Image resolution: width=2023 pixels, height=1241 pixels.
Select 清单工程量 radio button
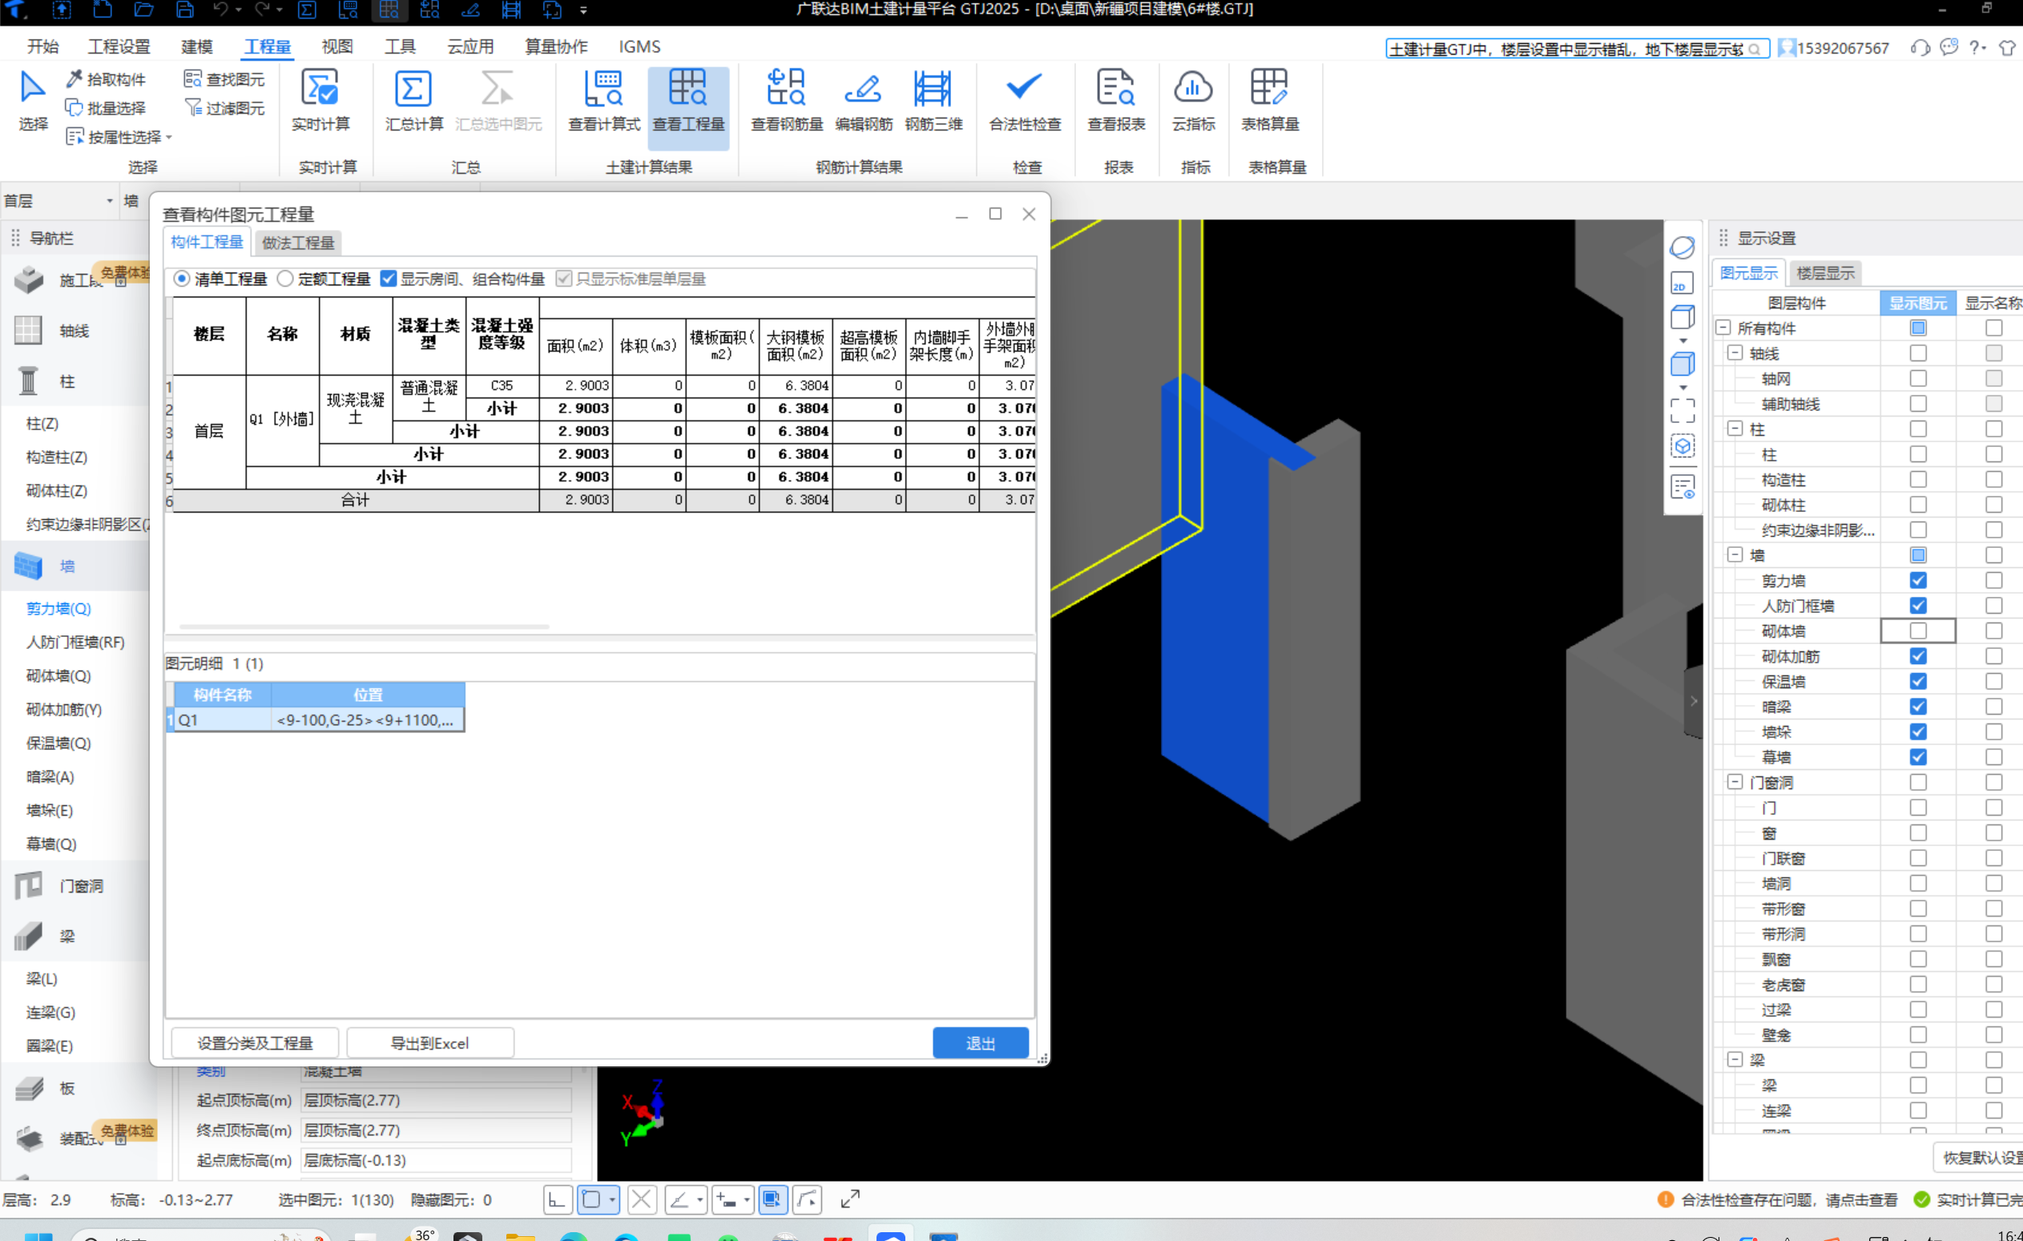[x=182, y=278]
